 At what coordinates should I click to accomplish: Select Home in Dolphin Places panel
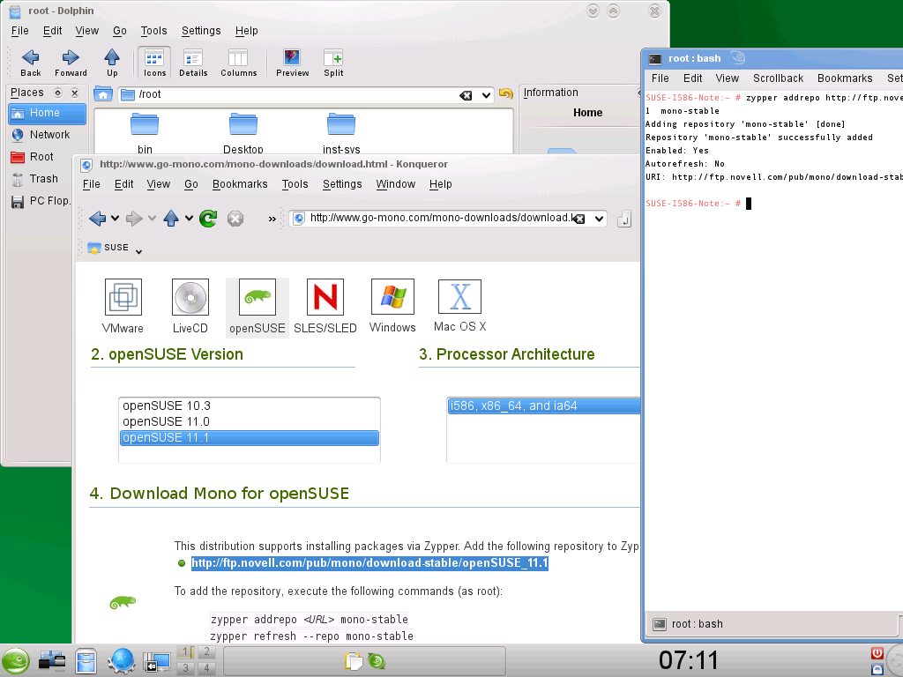(x=48, y=113)
